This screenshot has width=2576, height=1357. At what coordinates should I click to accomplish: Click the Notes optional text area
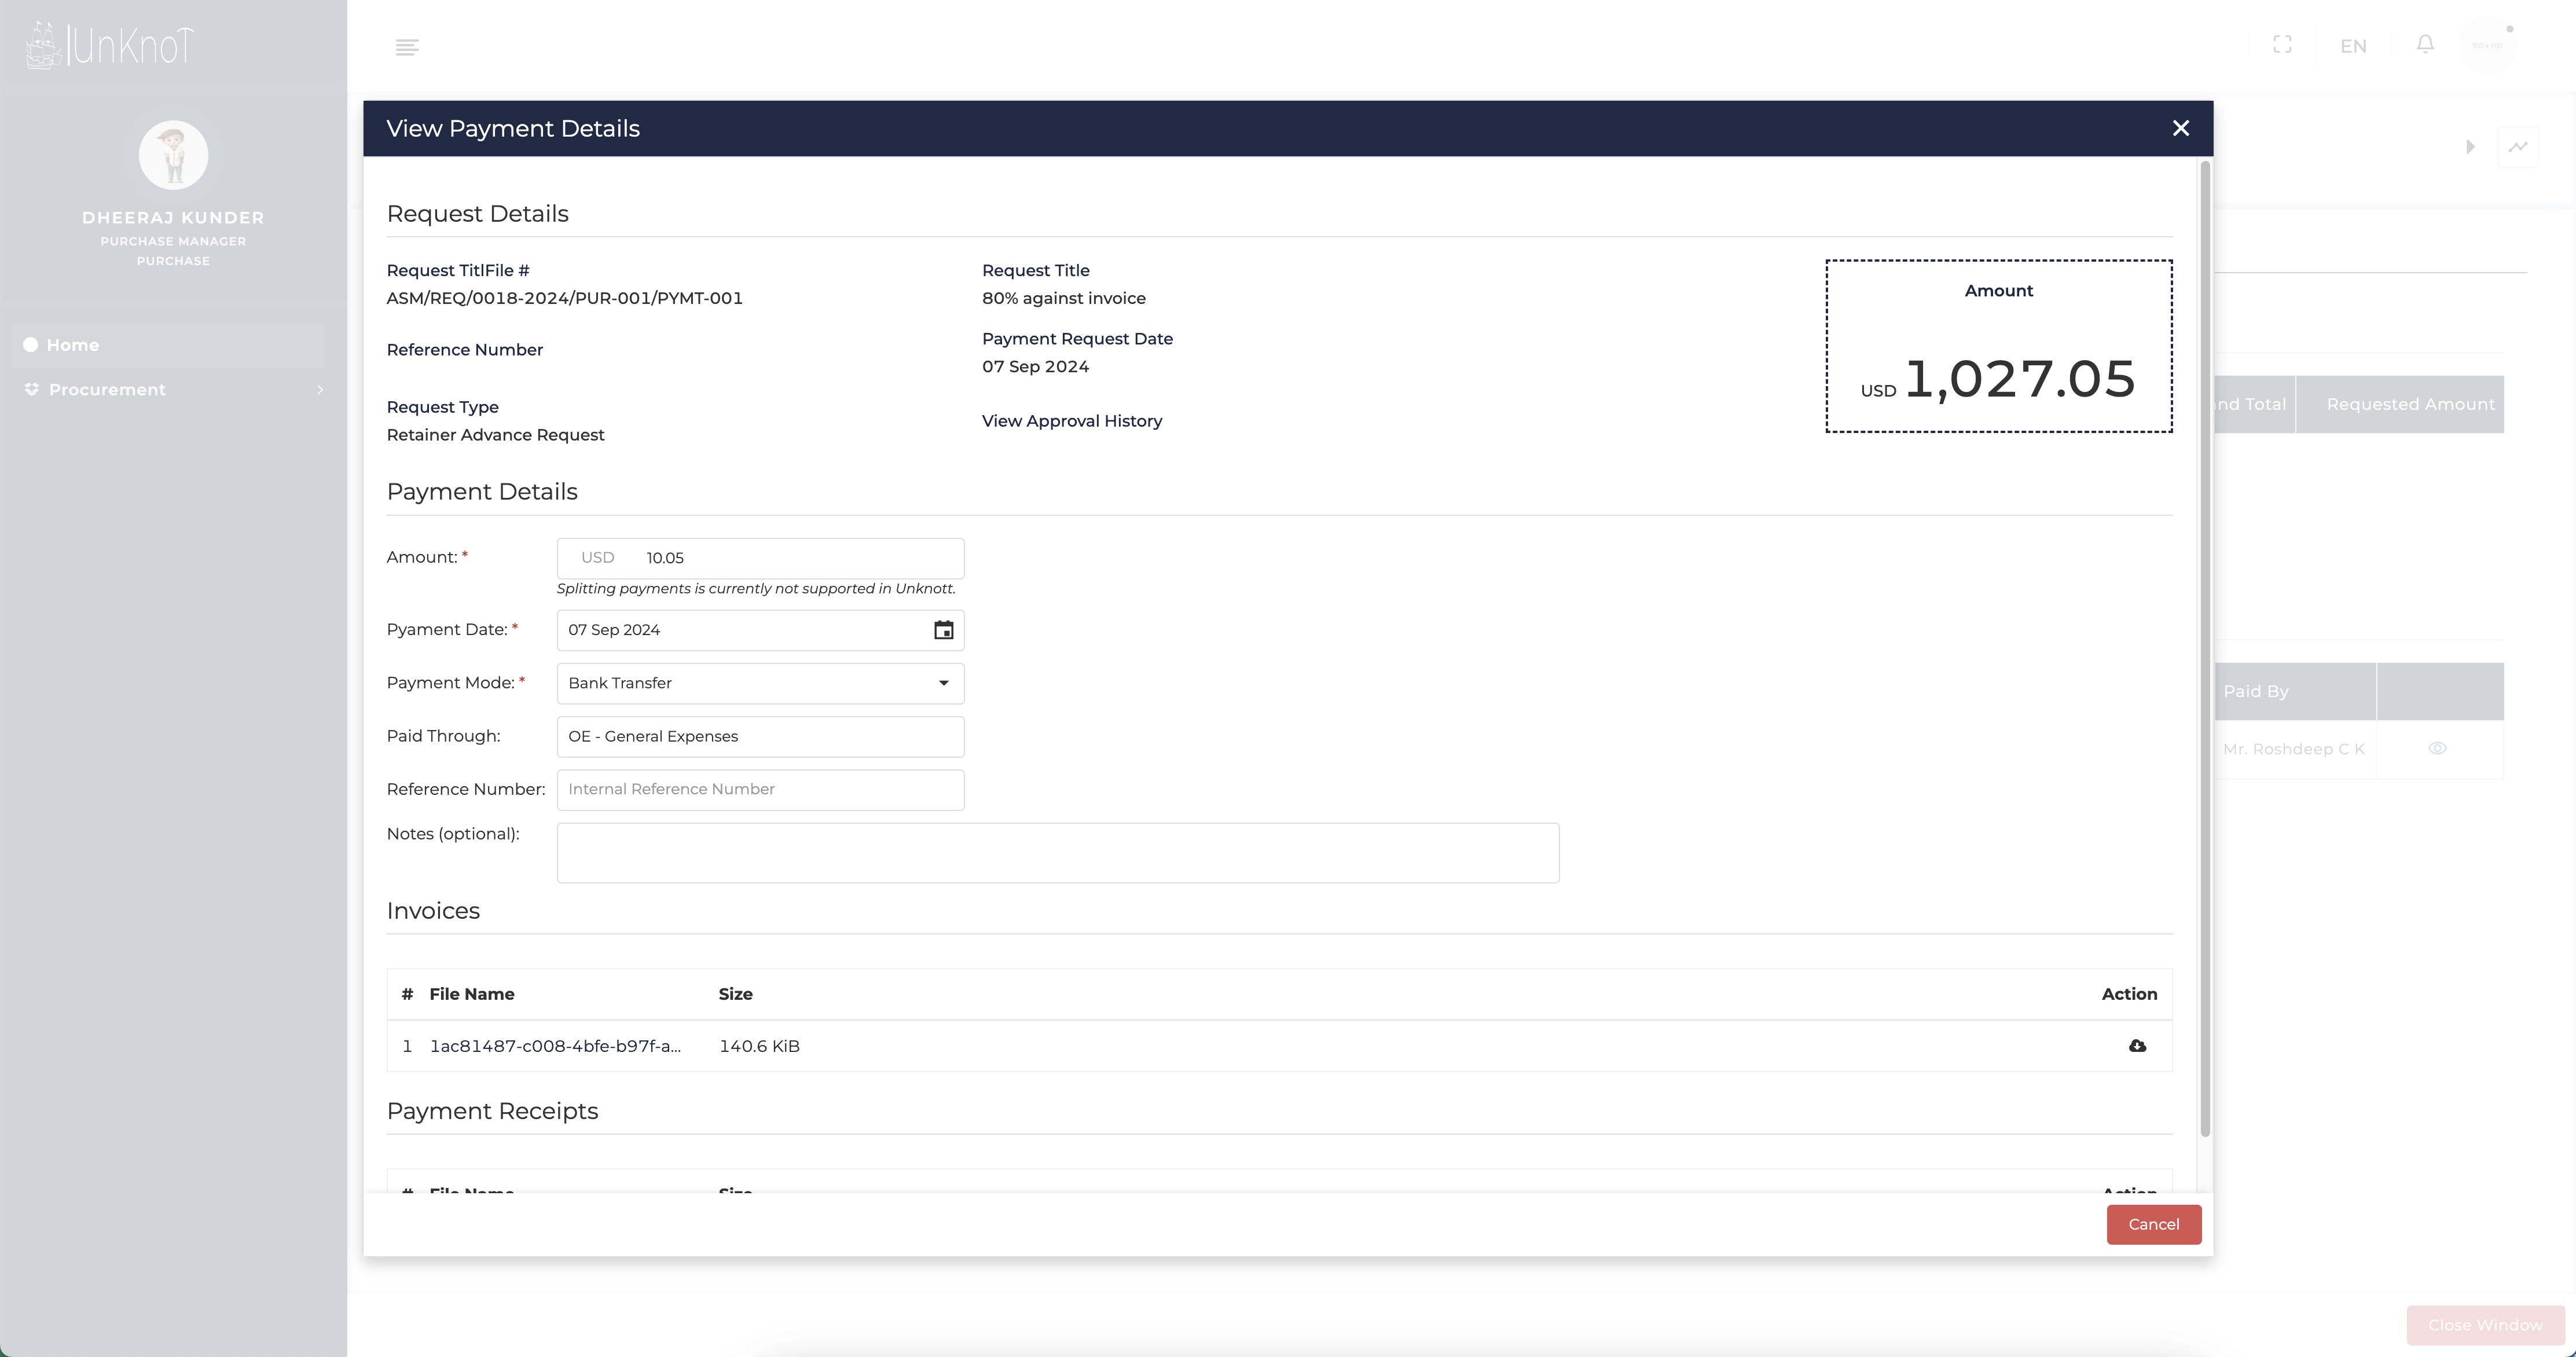click(x=1057, y=853)
